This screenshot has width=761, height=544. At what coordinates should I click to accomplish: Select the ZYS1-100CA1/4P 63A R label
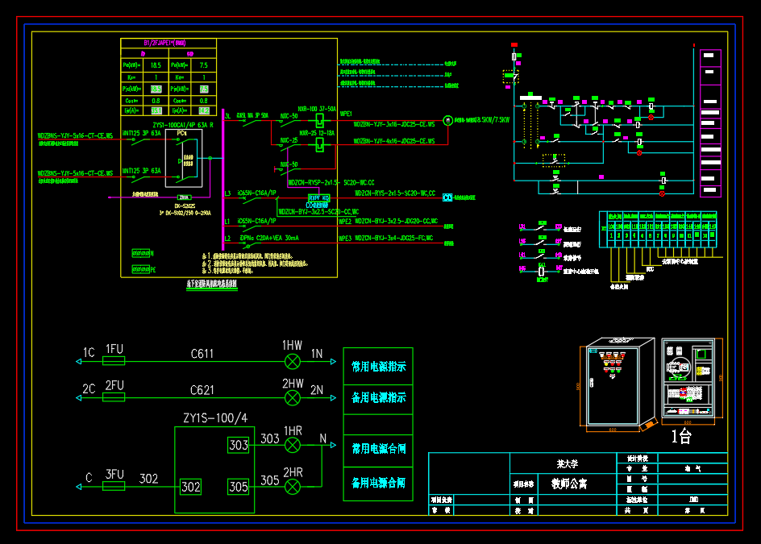click(x=183, y=125)
